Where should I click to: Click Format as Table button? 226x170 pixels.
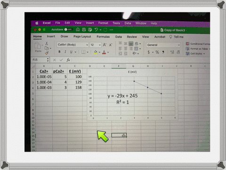coord(198,49)
